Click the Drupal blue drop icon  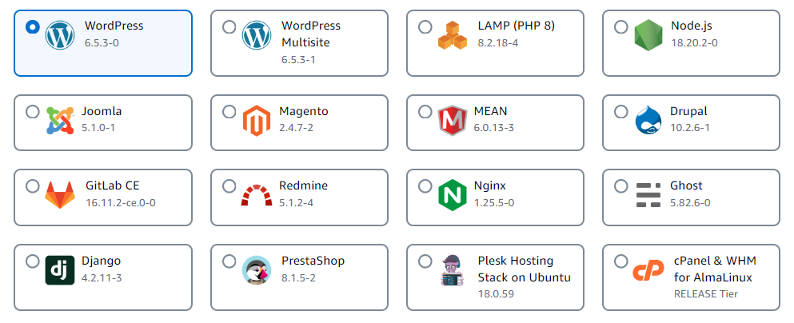[x=648, y=121]
